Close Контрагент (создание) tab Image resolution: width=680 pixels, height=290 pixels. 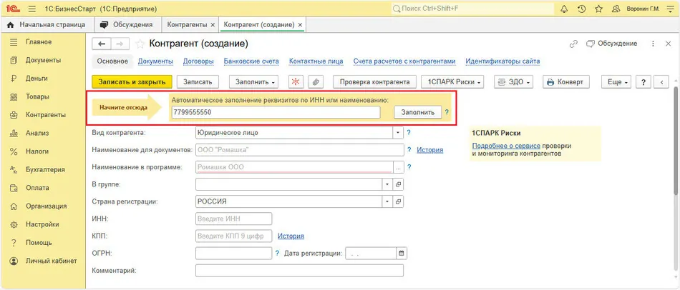click(x=300, y=25)
